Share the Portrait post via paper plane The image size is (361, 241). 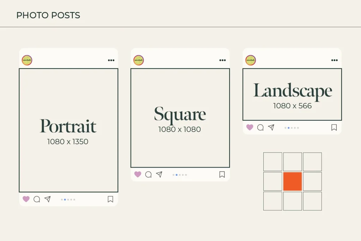click(x=48, y=199)
